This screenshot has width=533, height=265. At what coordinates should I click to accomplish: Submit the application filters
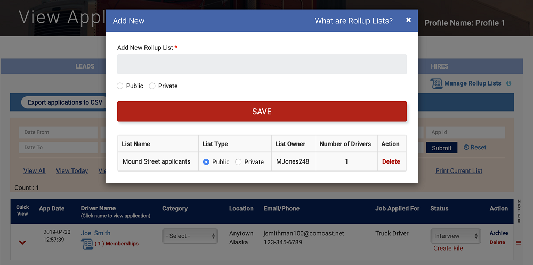click(441, 148)
